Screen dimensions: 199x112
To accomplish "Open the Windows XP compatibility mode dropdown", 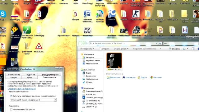I will [55, 100].
